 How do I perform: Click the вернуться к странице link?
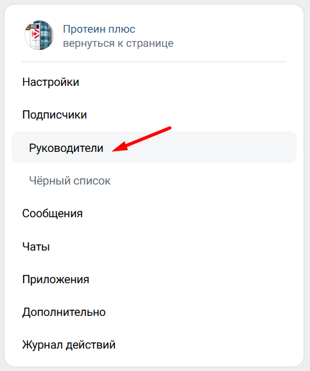118,44
